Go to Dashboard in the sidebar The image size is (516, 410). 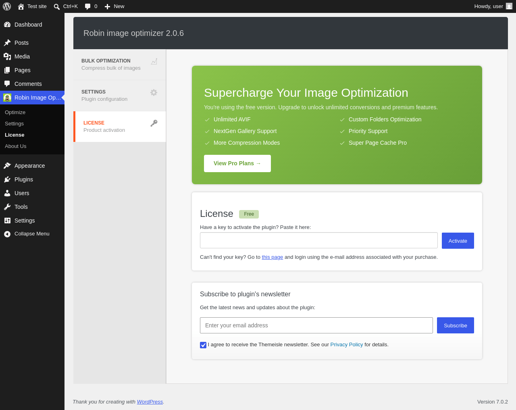(32, 25)
